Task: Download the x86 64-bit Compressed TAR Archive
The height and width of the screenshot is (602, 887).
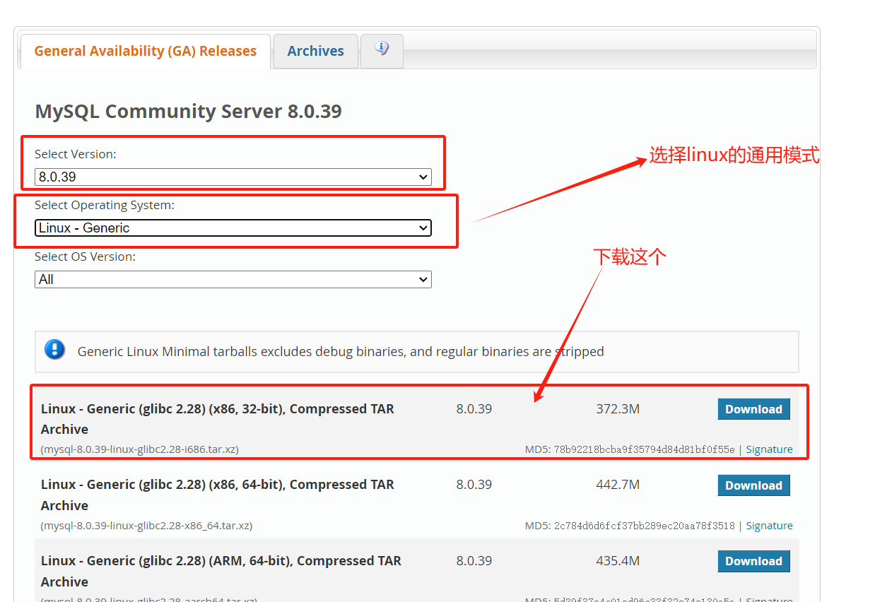Action: [753, 485]
